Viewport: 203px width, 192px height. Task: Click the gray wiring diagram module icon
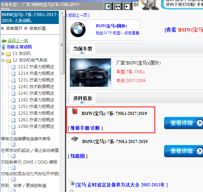click(x=75, y=139)
